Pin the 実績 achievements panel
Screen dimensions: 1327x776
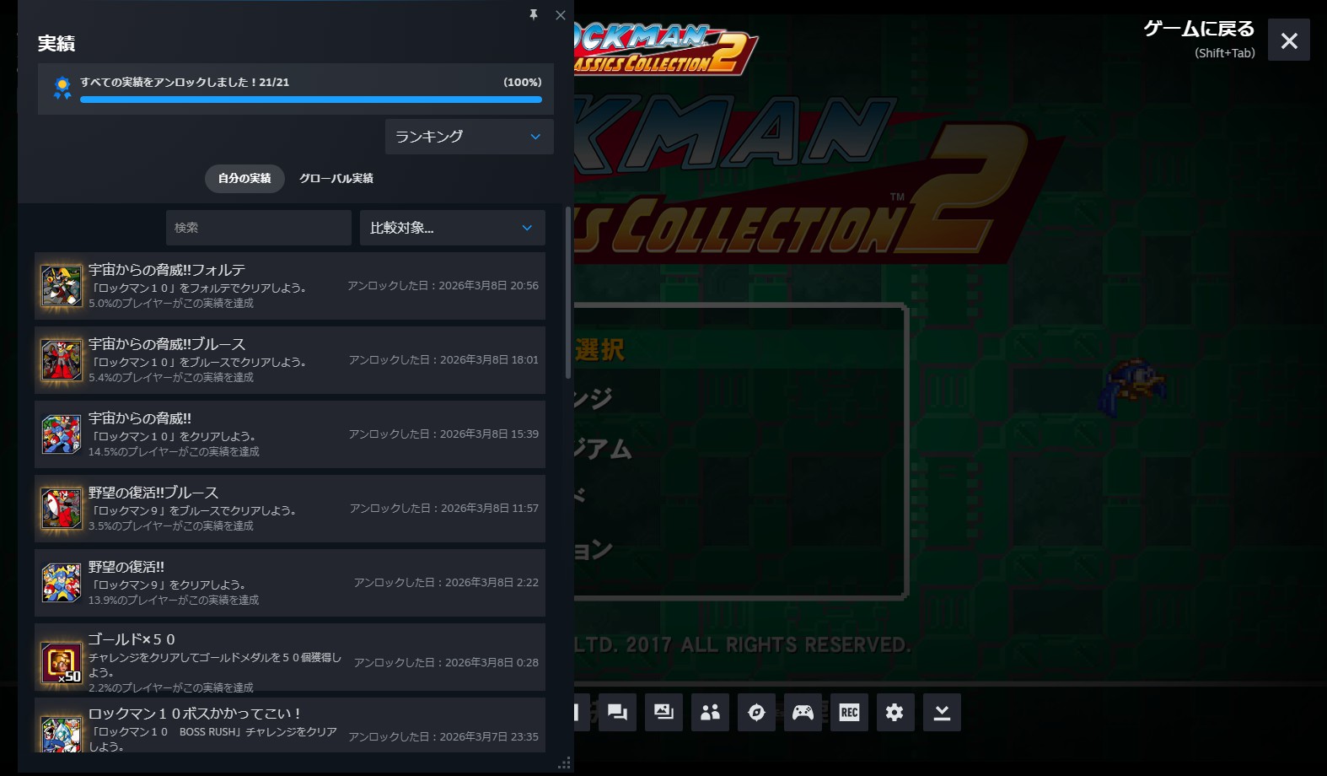tap(534, 14)
